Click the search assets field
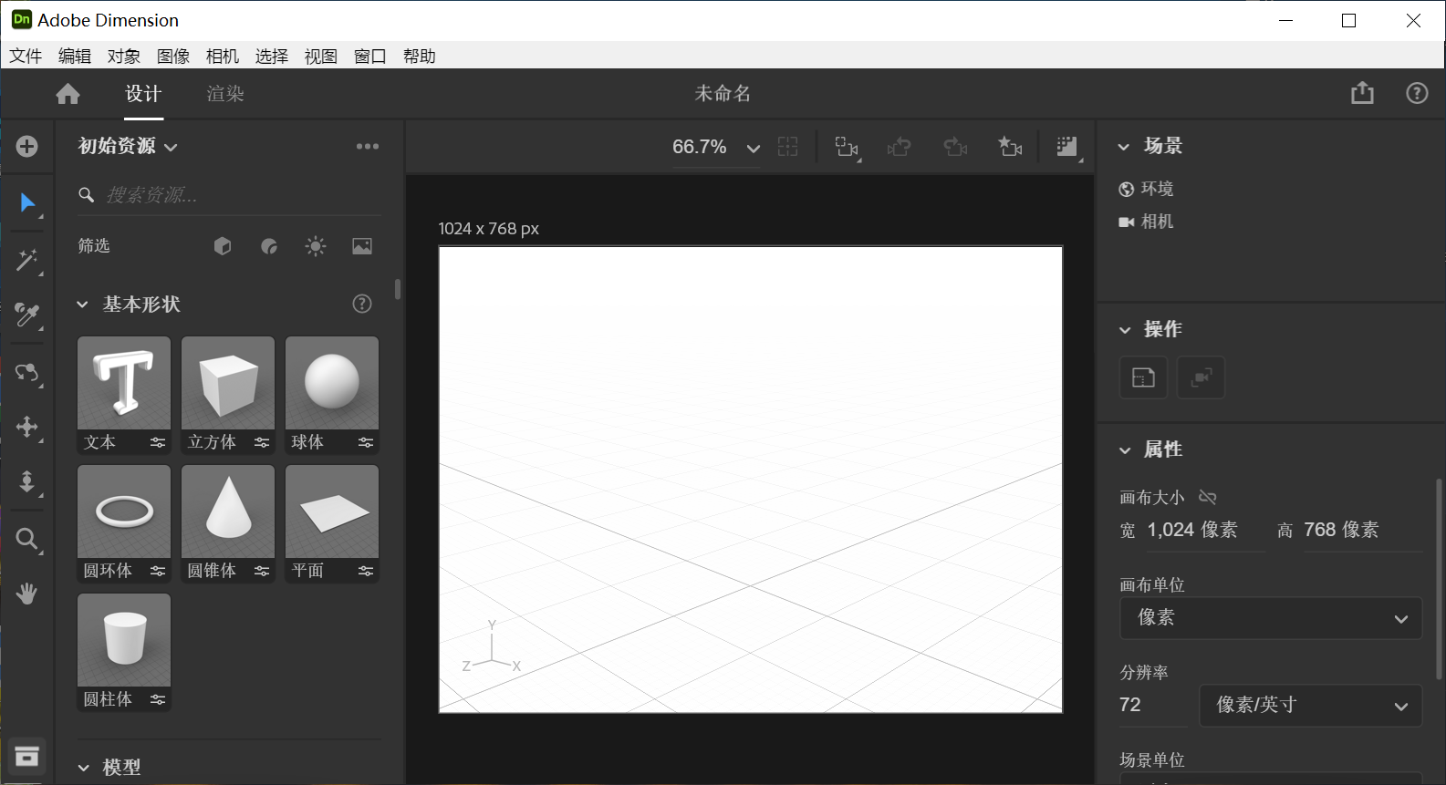 click(230, 195)
